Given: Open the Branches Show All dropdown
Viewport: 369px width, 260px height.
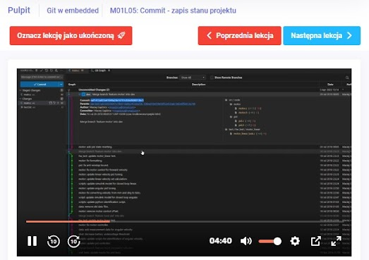Looking at the screenshot, I should pos(193,78).
